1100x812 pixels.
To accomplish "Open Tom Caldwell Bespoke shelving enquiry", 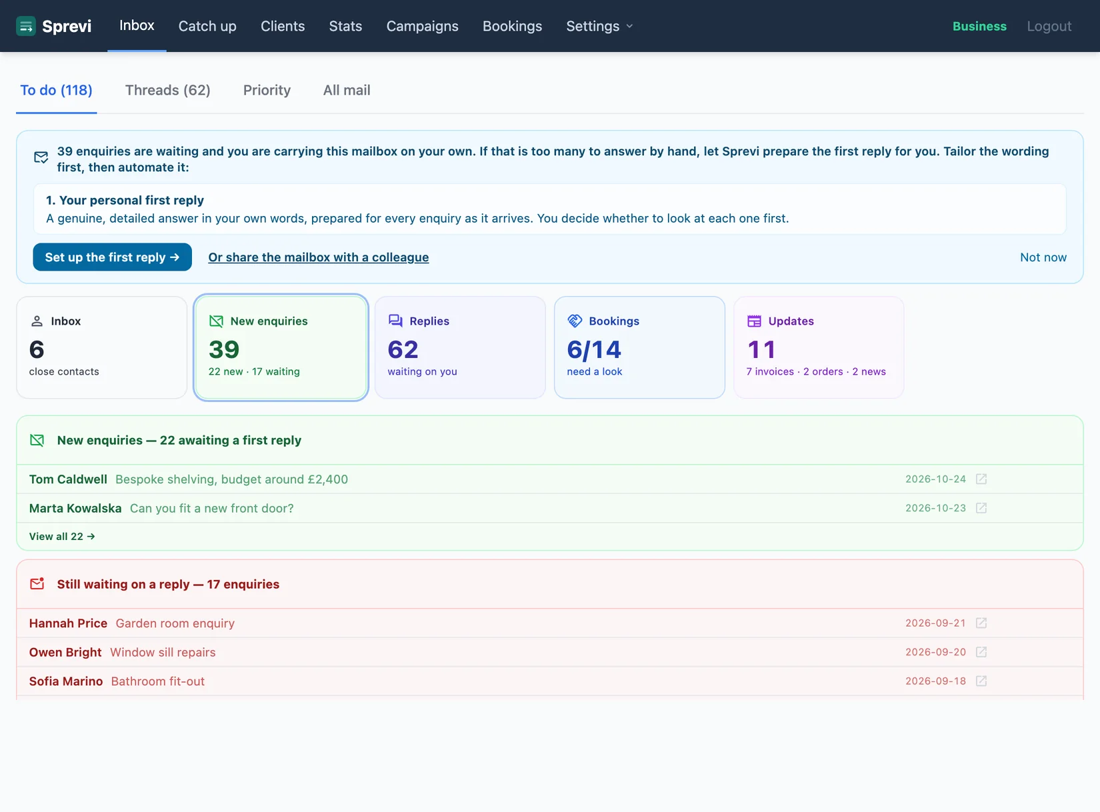I will [550, 479].
